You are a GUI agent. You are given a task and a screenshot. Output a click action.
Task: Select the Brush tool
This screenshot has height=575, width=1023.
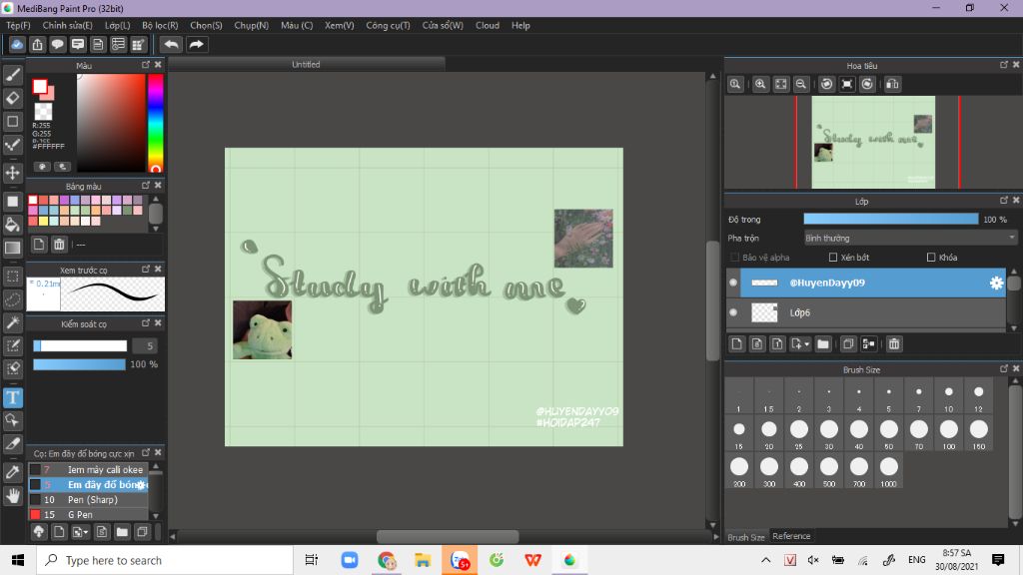coord(12,75)
